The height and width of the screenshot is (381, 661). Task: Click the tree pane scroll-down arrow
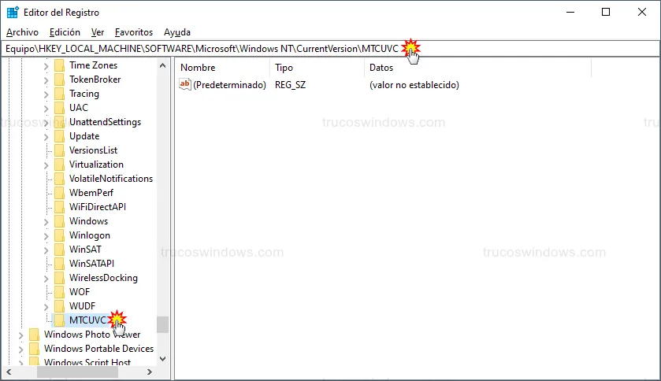pos(162,358)
